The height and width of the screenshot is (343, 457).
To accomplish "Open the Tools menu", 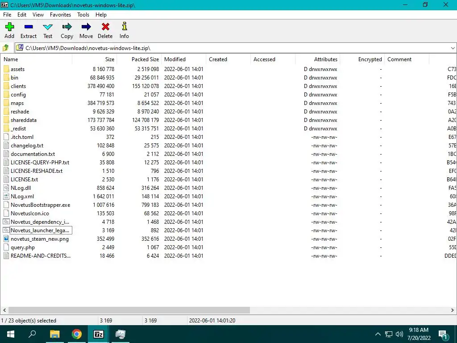I will pyautogui.click(x=83, y=15).
